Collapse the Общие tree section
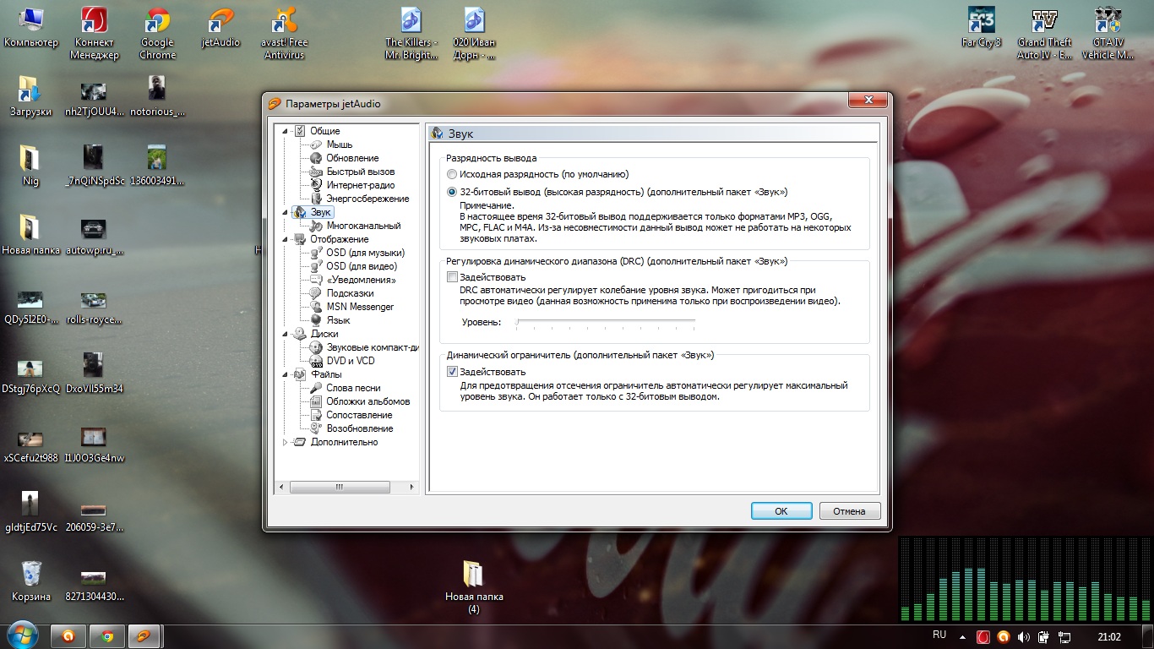The width and height of the screenshot is (1154, 649). [285, 131]
